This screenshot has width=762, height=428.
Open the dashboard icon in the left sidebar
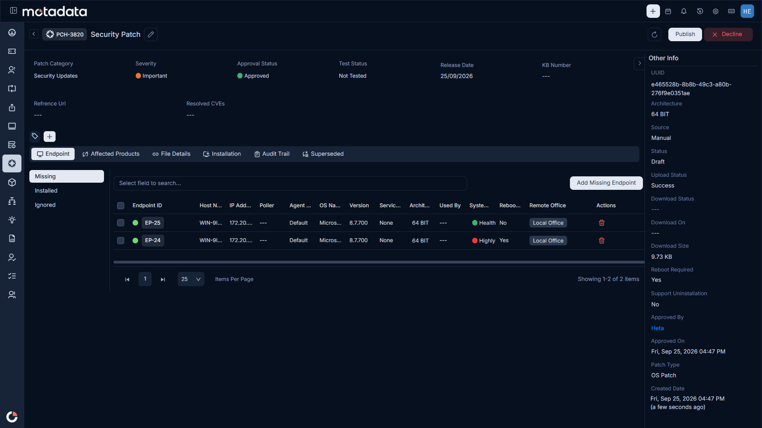(12, 32)
